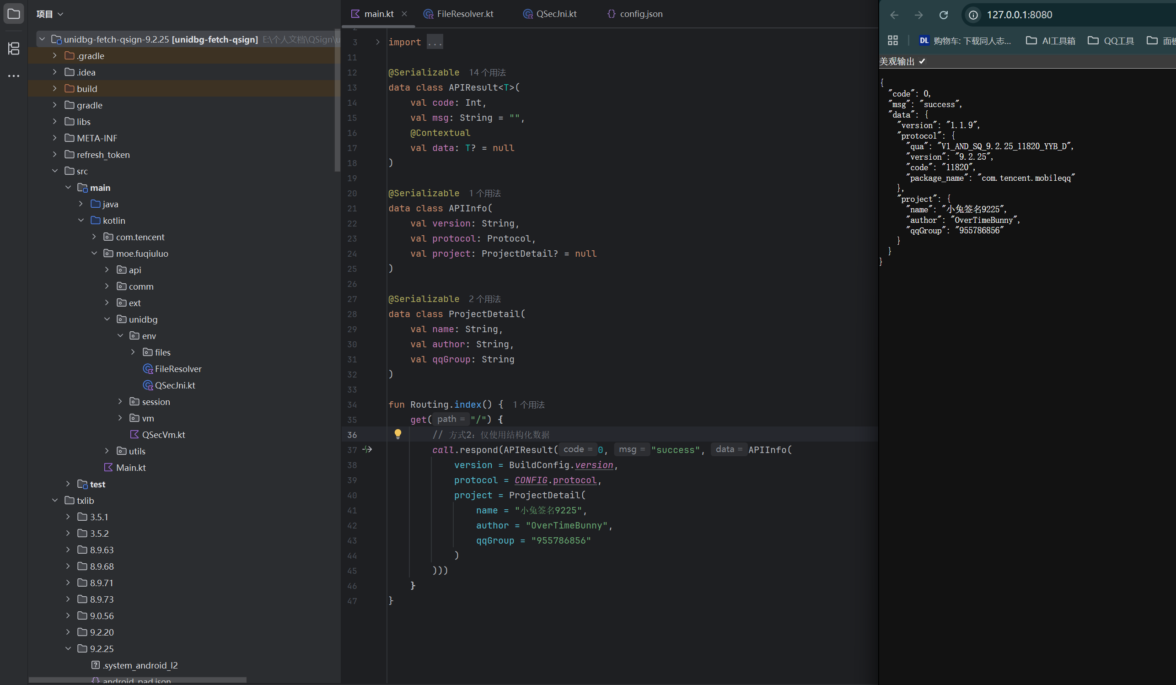Collapse the txlib folder
Screen dimensions: 1176x685
(55, 500)
